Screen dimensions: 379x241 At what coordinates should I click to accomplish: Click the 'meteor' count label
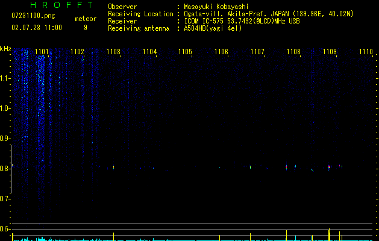point(86,19)
